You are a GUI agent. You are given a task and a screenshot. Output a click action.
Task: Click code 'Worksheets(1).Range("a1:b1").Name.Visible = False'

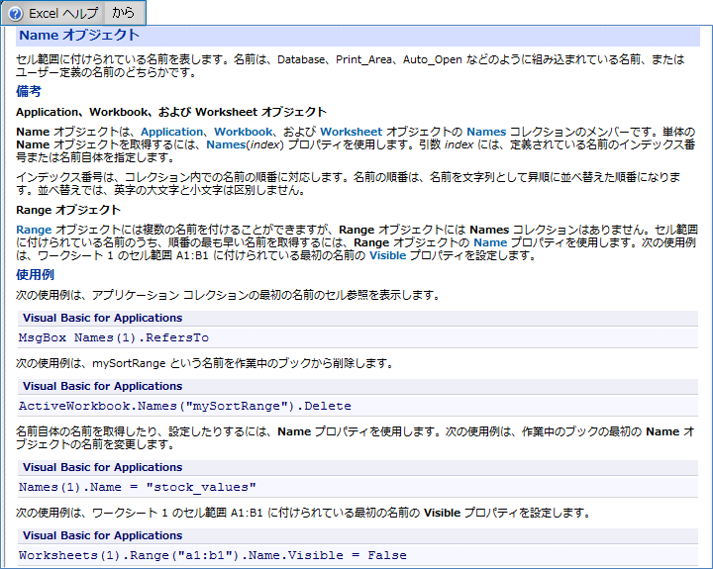[213, 555]
